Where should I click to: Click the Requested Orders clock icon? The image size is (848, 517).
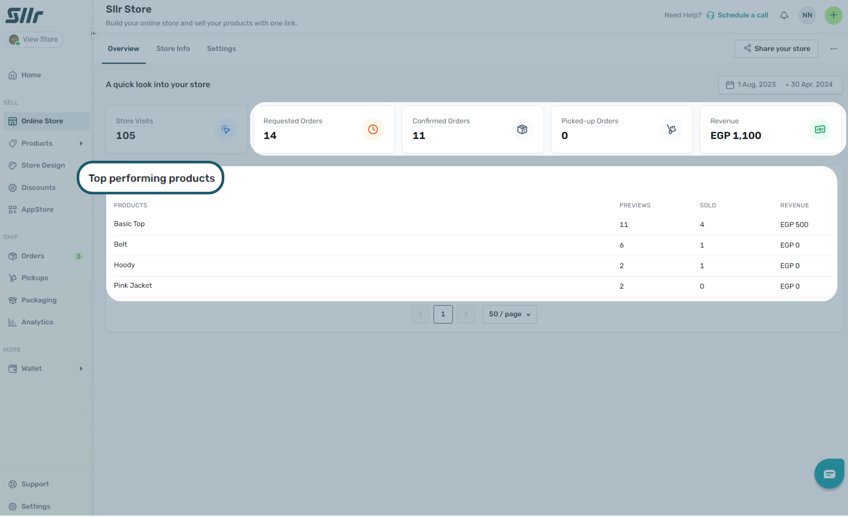373,129
